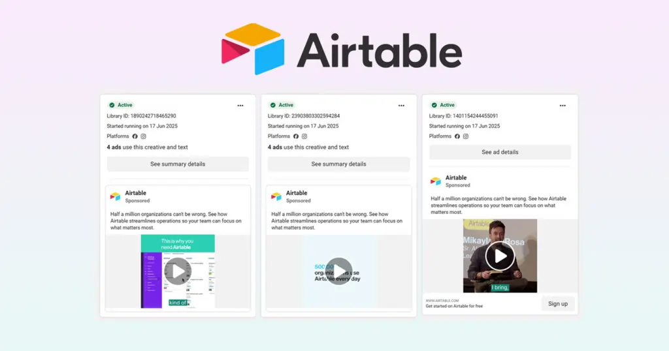Viewport: 669px width, 351px height.
Task: Click green Active check icon on third card
Action: point(434,105)
